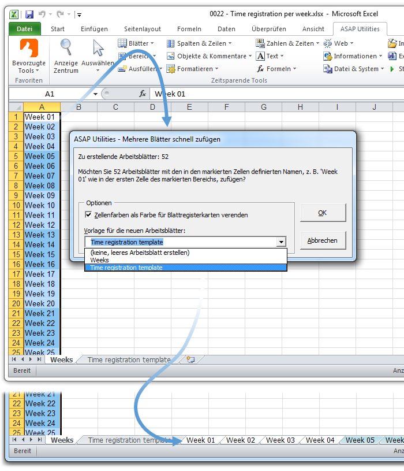Select column H header
The image size is (404, 471).
[x=300, y=107]
